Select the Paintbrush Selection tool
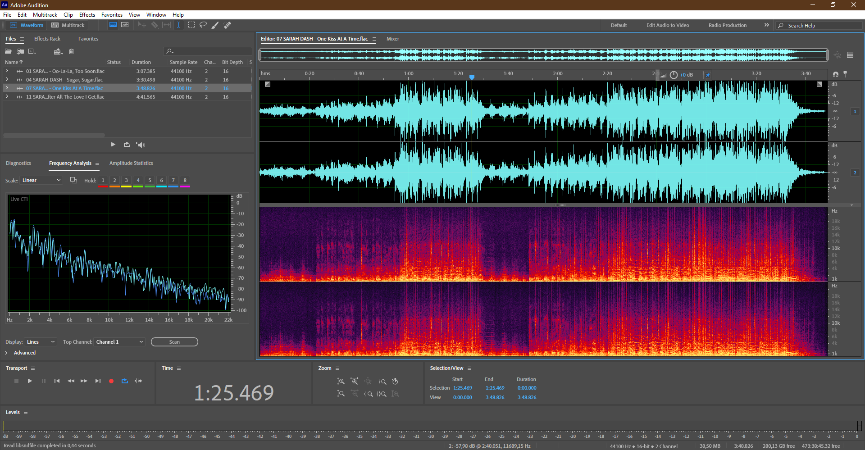The width and height of the screenshot is (865, 450). [x=215, y=25]
